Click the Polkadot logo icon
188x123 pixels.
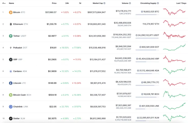11,48
